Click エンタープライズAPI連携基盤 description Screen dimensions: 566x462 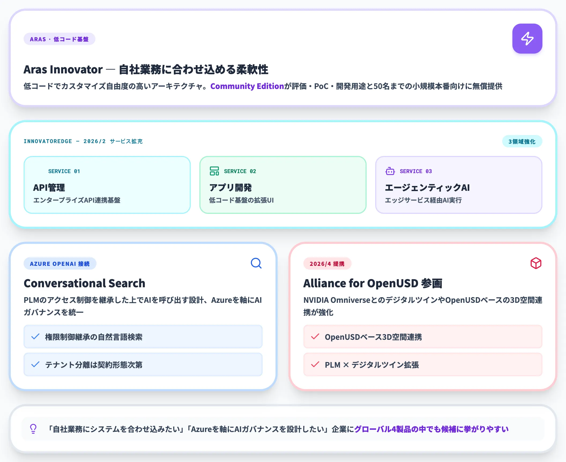point(77,200)
